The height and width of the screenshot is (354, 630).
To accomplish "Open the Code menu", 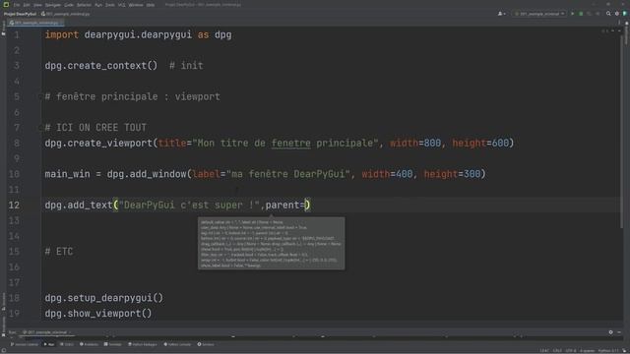I will (69, 5).
